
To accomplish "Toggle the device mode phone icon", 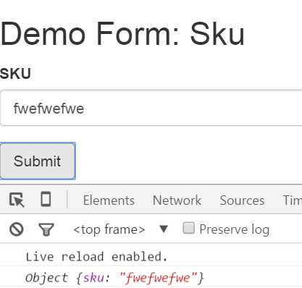I will click(46, 199).
